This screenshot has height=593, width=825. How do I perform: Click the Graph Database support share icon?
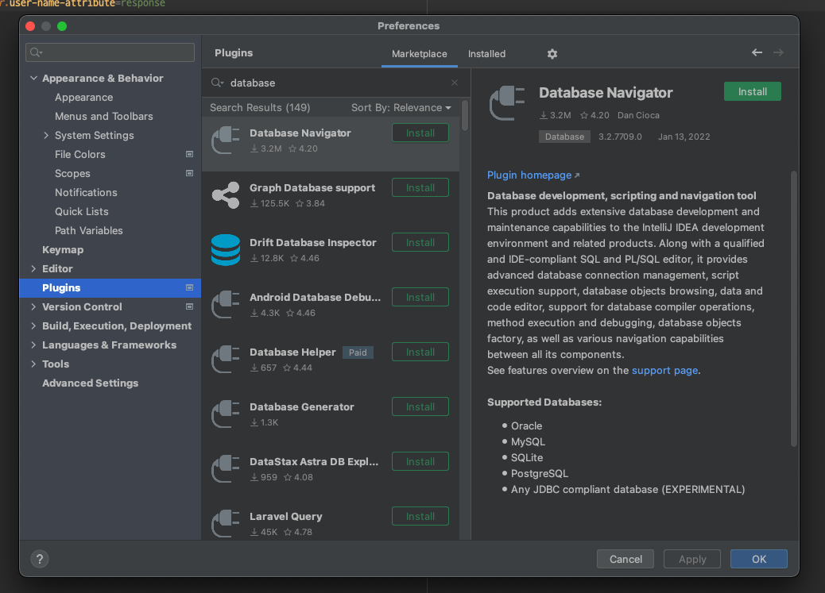(x=225, y=195)
